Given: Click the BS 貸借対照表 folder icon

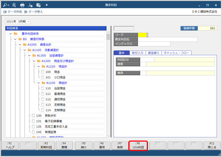Looking at the screenshot, I should point(20,39).
